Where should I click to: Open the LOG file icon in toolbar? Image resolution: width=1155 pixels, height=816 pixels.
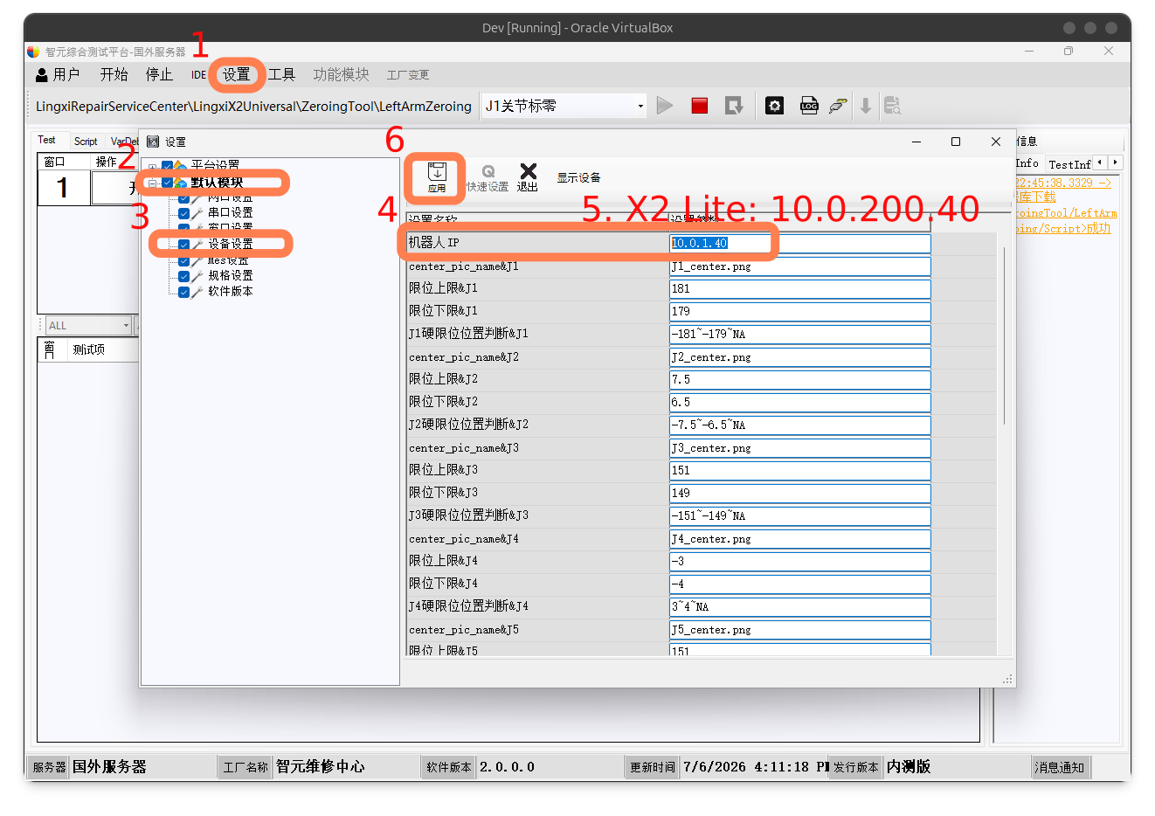tap(809, 106)
